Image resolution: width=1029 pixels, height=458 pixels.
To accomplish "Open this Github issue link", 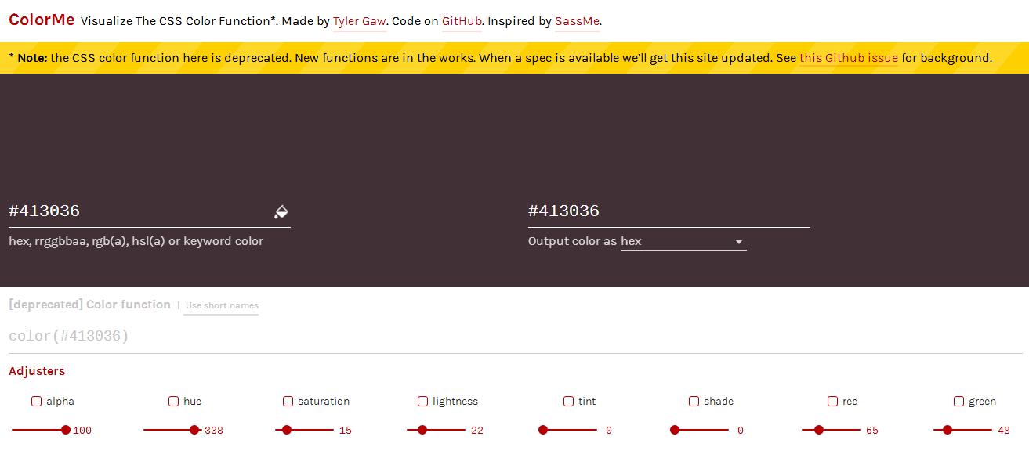I will 848,58.
